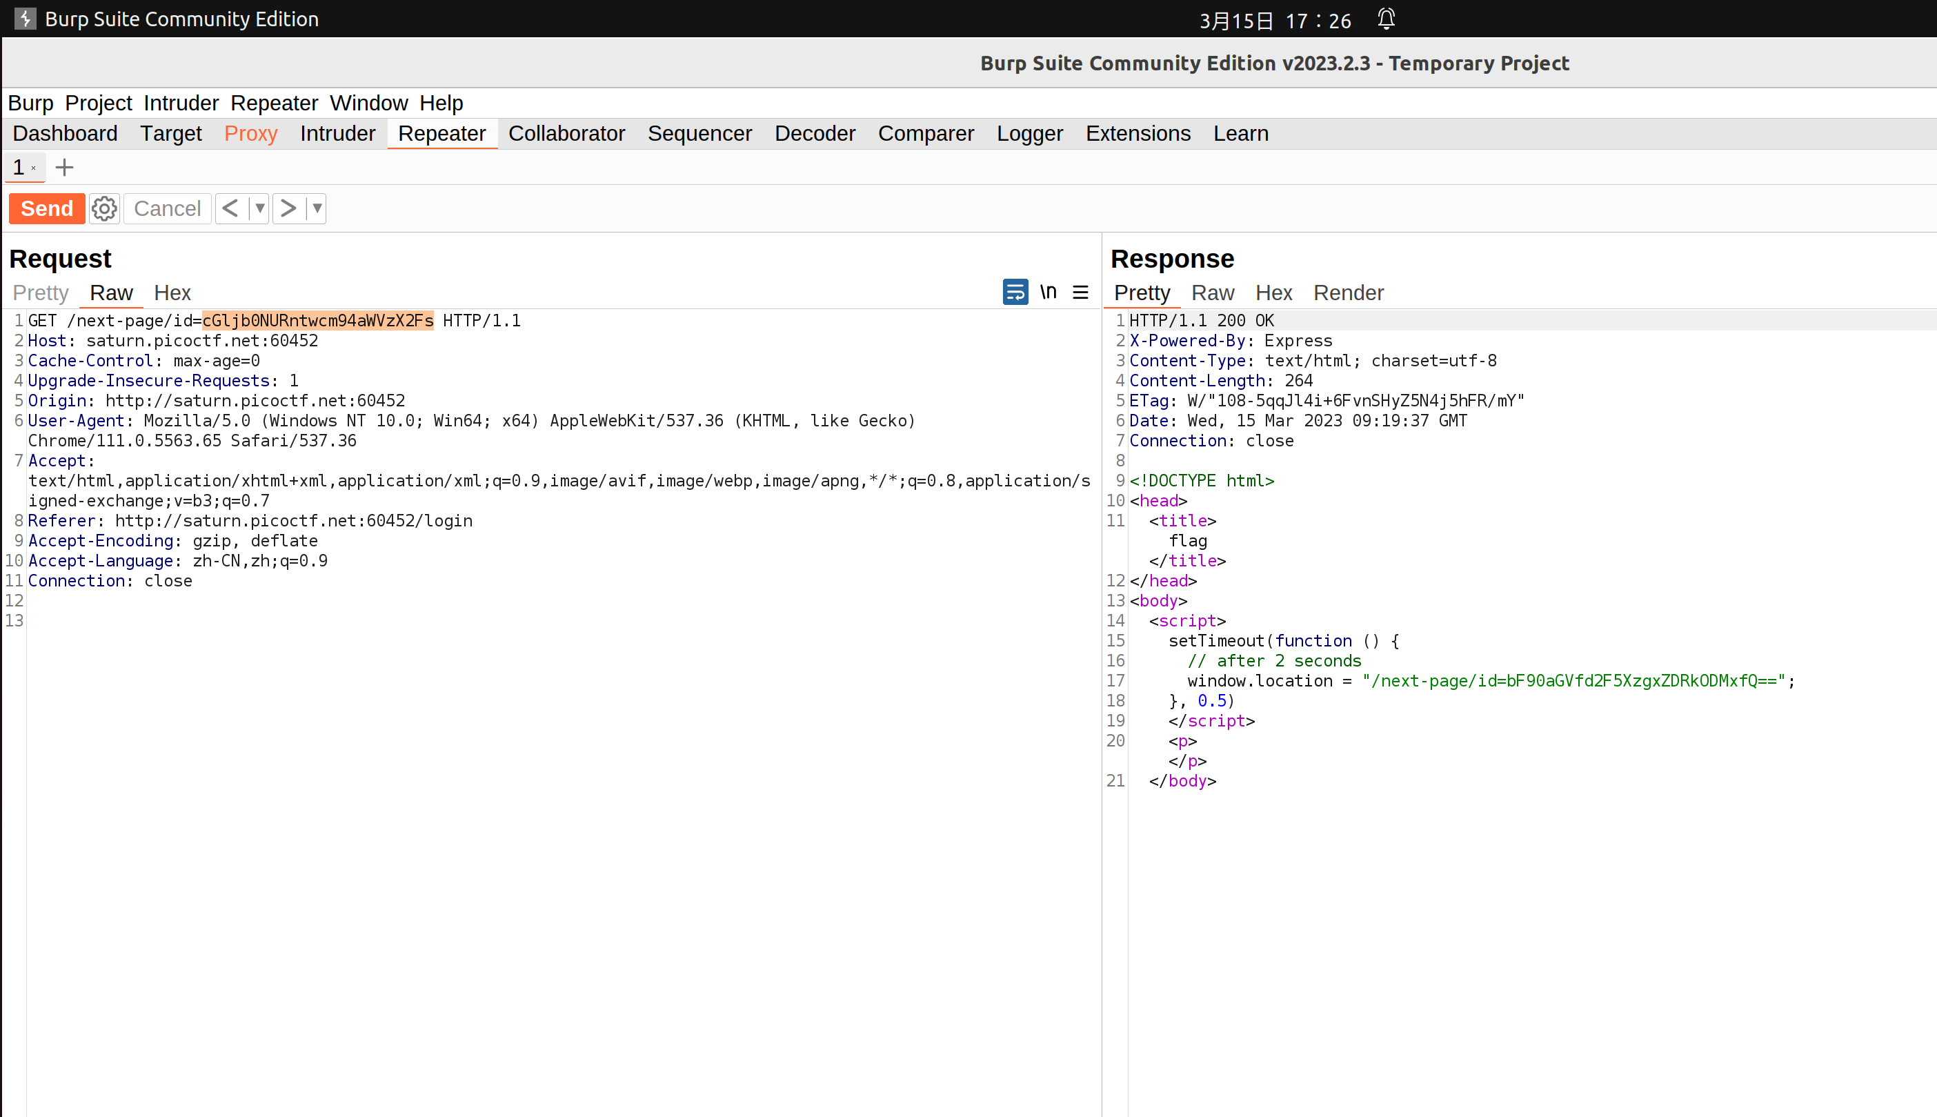Toggle message line wrapping icon
This screenshot has height=1117, width=1937.
(x=1015, y=293)
